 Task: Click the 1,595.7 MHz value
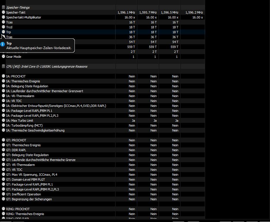click(148, 12)
